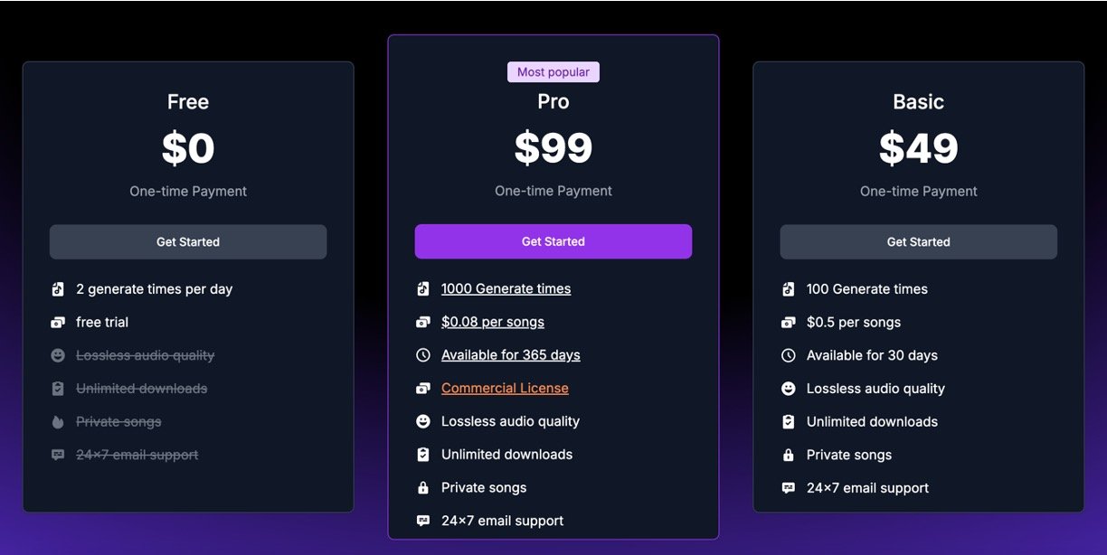Click the lock icon in Basic plan

coord(789,456)
